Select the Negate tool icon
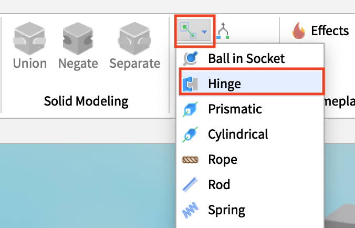This screenshot has height=228, width=355. click(78, 38)
